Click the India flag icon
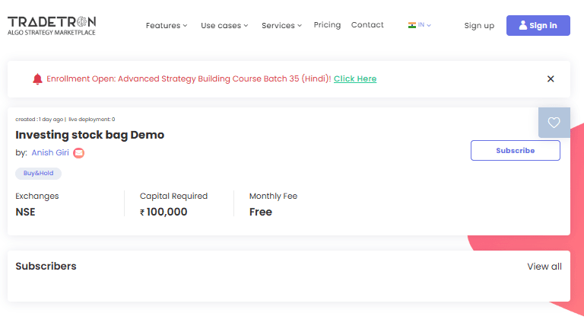Viewport: 584px width, 326px height. point(412,25)
